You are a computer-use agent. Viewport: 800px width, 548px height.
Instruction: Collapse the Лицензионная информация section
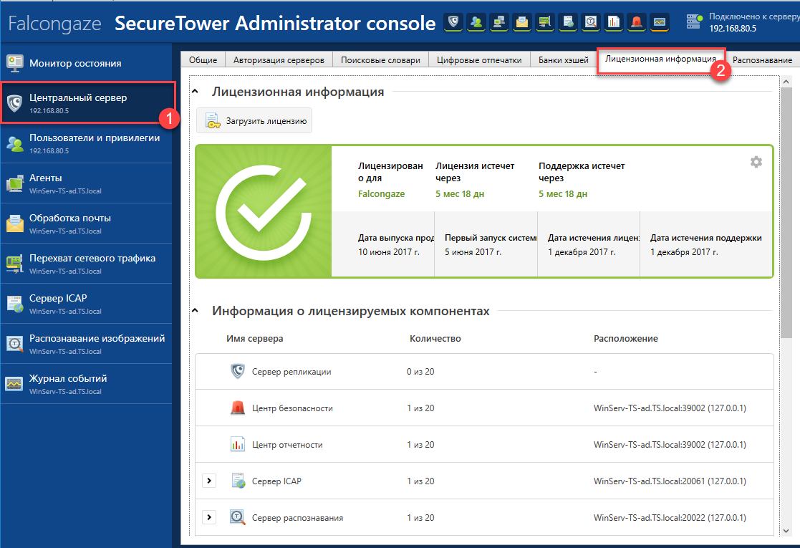click(195, 92)
